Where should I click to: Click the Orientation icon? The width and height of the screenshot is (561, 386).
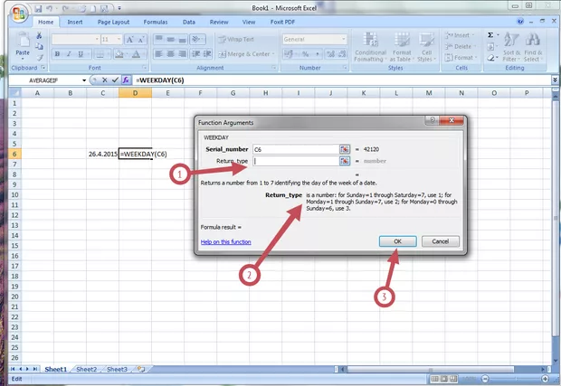point(196,39)
